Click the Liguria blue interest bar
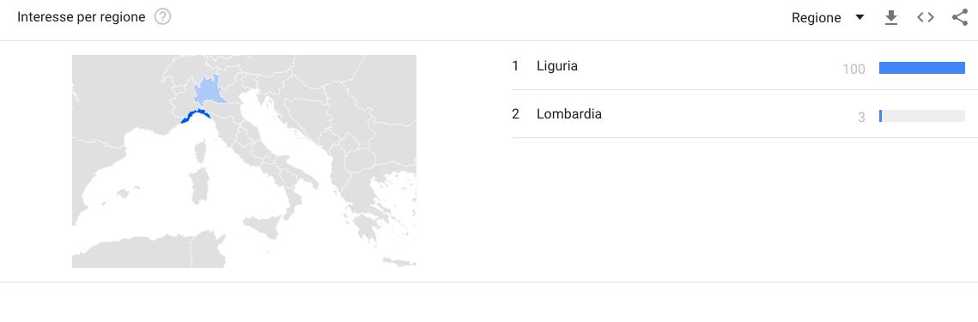 922,68
